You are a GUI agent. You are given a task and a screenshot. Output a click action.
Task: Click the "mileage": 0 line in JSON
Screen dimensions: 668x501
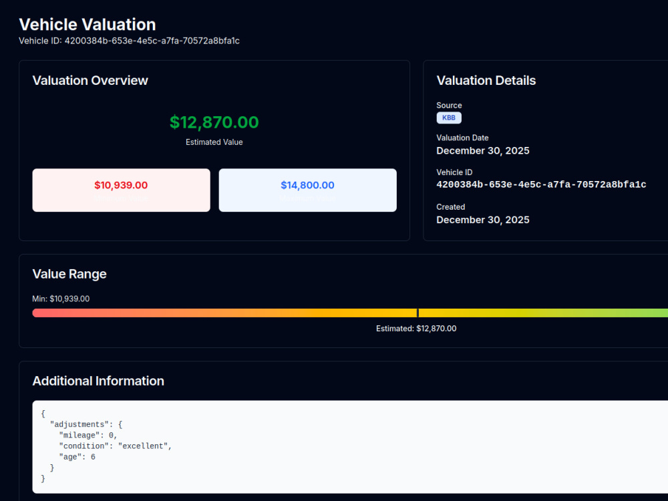pyautogui.click(x=88, y=436)
